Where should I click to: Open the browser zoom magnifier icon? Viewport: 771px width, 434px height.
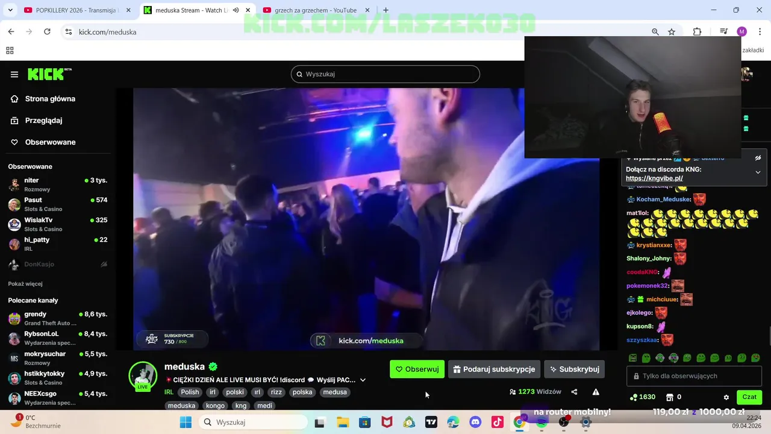point(655,32)
